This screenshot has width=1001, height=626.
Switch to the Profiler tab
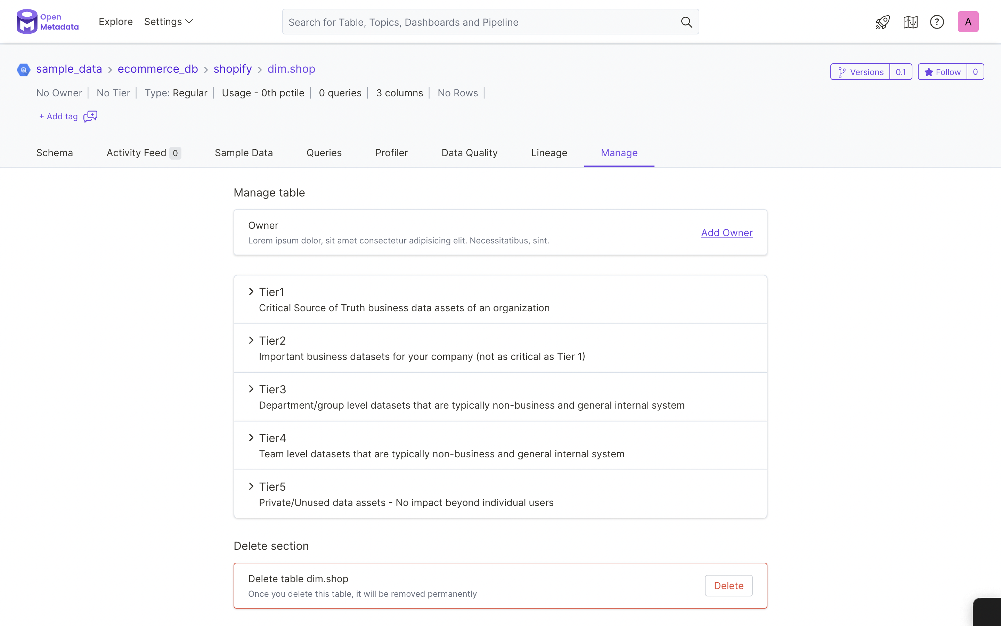[x=391, y=153]
